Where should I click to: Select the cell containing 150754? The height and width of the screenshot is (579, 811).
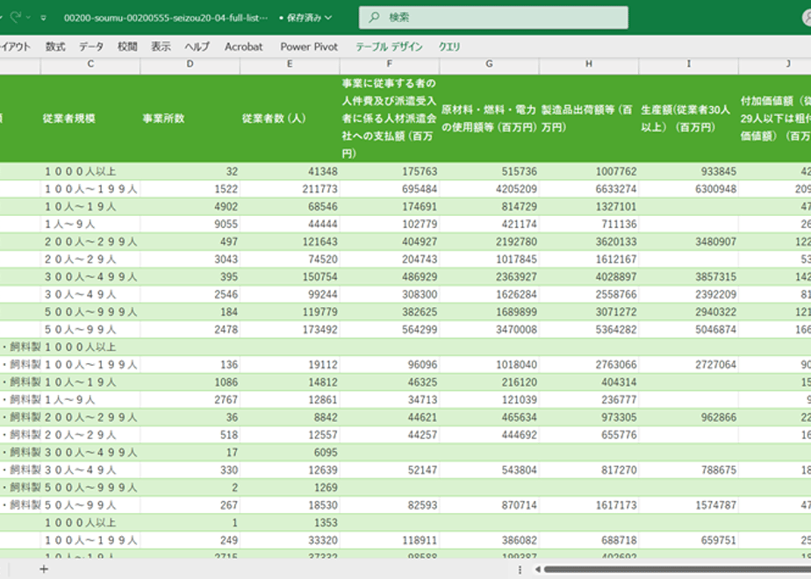[290, 276]
